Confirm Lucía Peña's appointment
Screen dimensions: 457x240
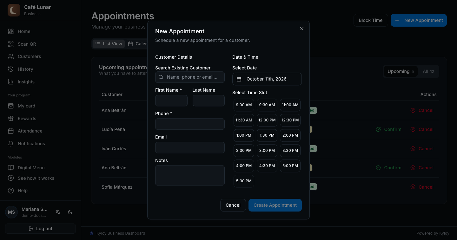(388, 129)
